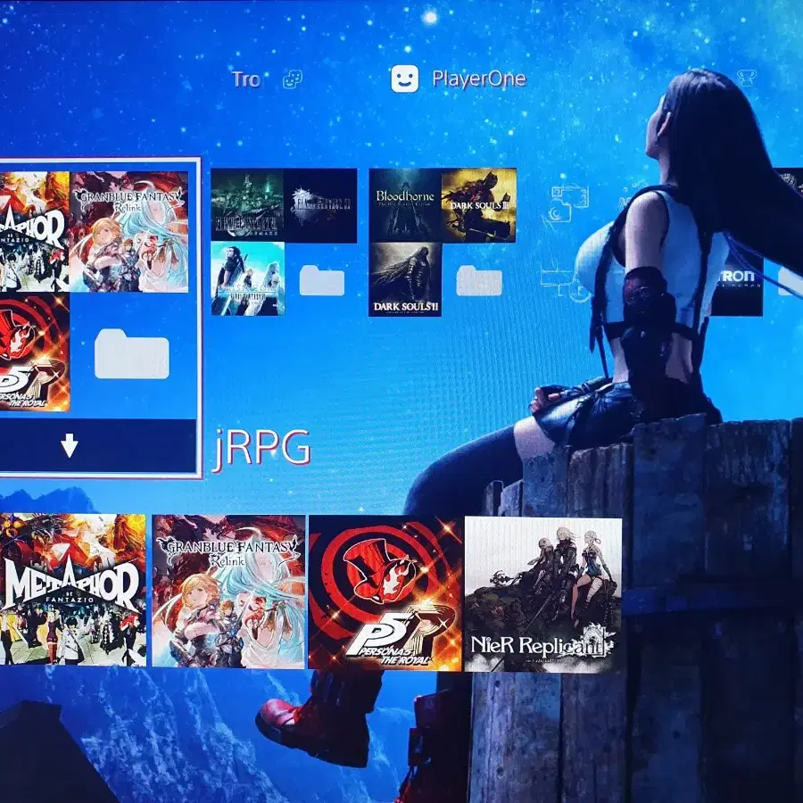Expand the jRPG folder with the down arrow
Viewport: 803px width, 803px height.
coord(69,445)
